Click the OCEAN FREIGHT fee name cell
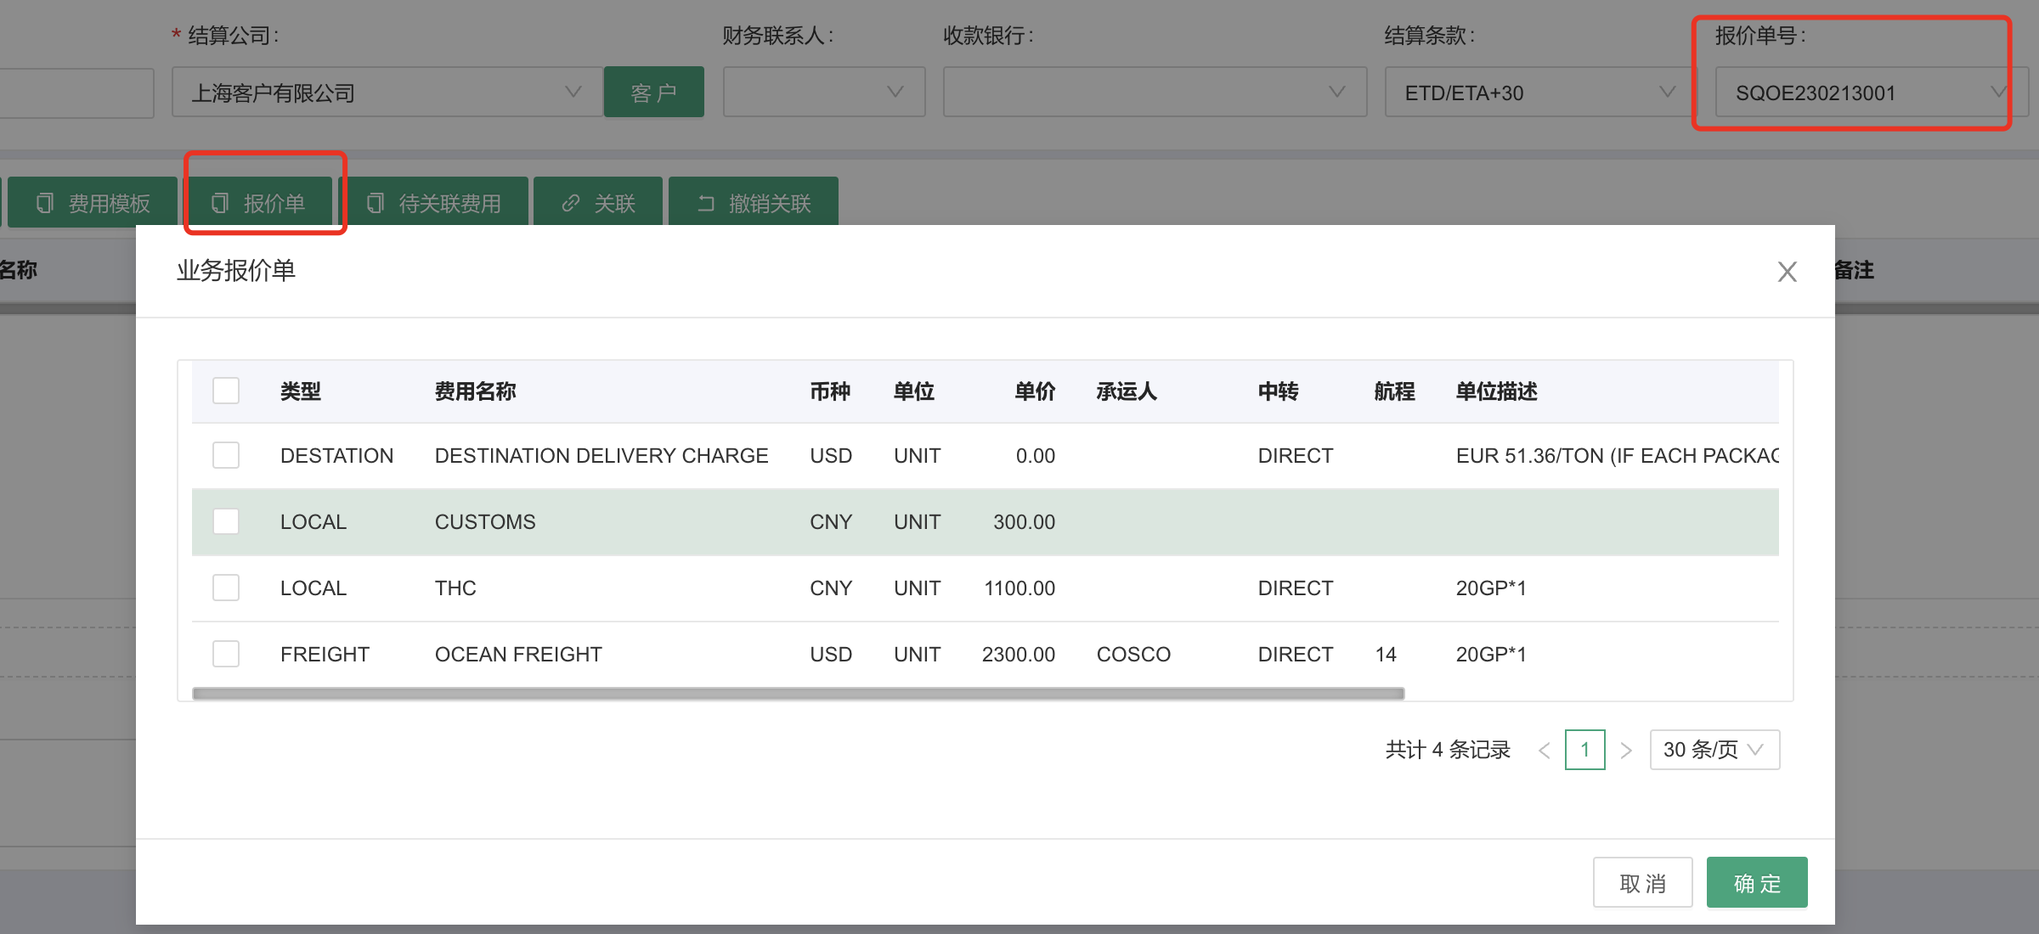 pyautogui.click(x=518, y=655)
